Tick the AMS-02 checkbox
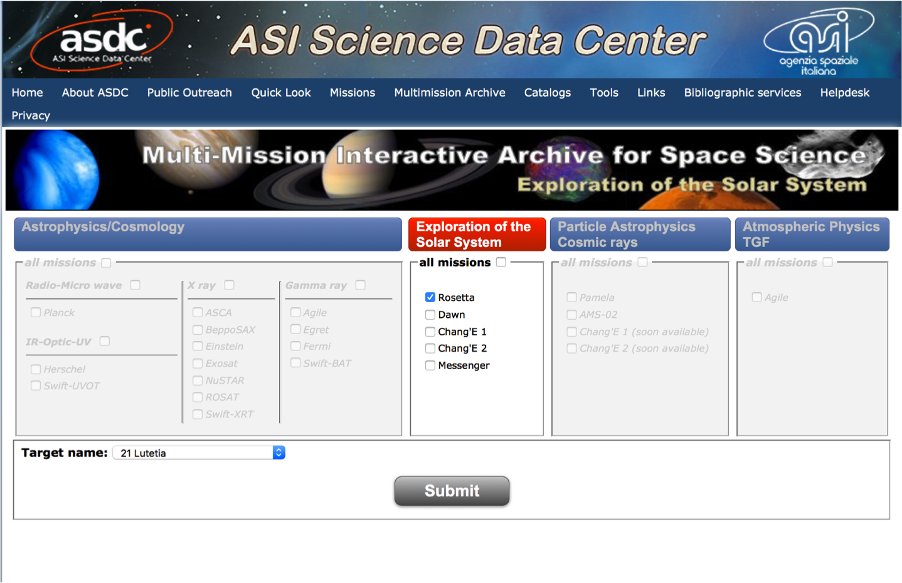Screen dimensions: 902x583 click(x=571, y=315)
